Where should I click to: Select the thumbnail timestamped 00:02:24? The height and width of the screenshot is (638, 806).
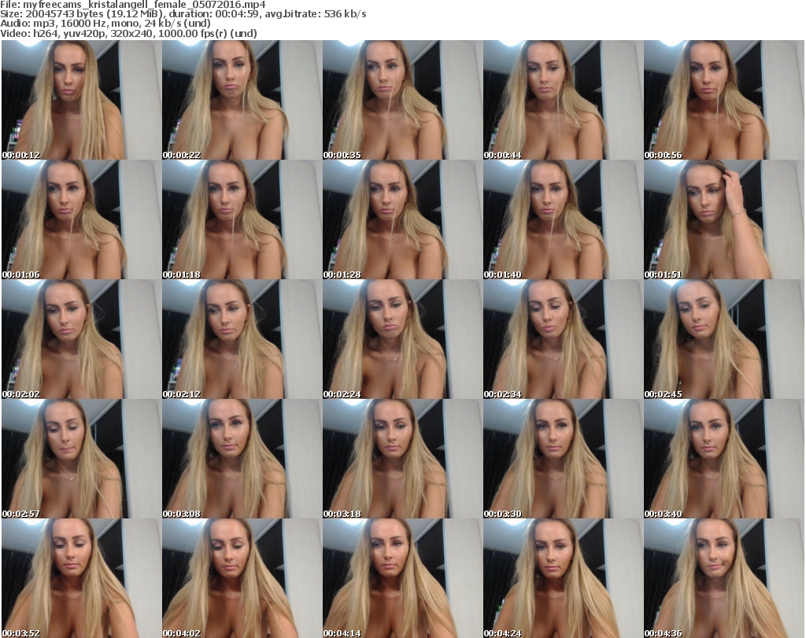coord(402,339)
